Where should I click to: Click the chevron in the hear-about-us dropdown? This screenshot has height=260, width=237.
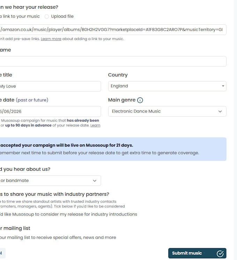(95, 181)
